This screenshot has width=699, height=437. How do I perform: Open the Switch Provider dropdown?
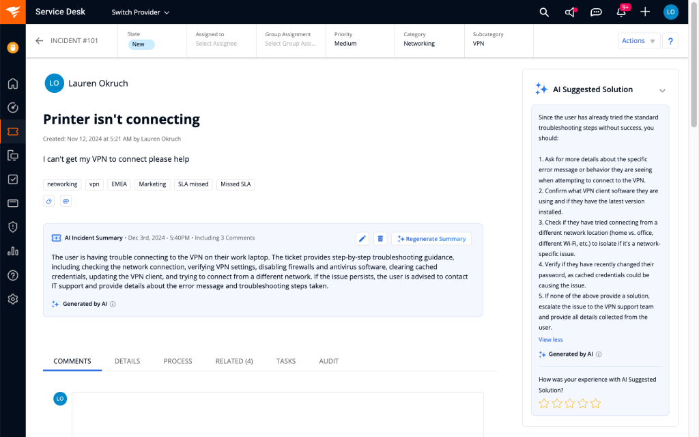pyautogui.click(x=140, y=12)
